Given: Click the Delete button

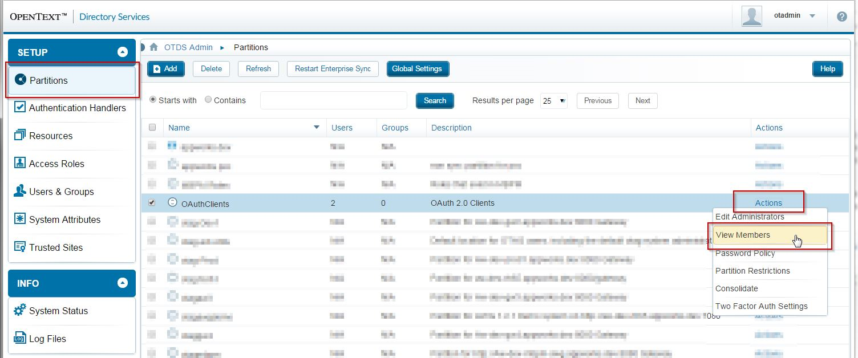Looking at the screenshot, I should [211, 69].
